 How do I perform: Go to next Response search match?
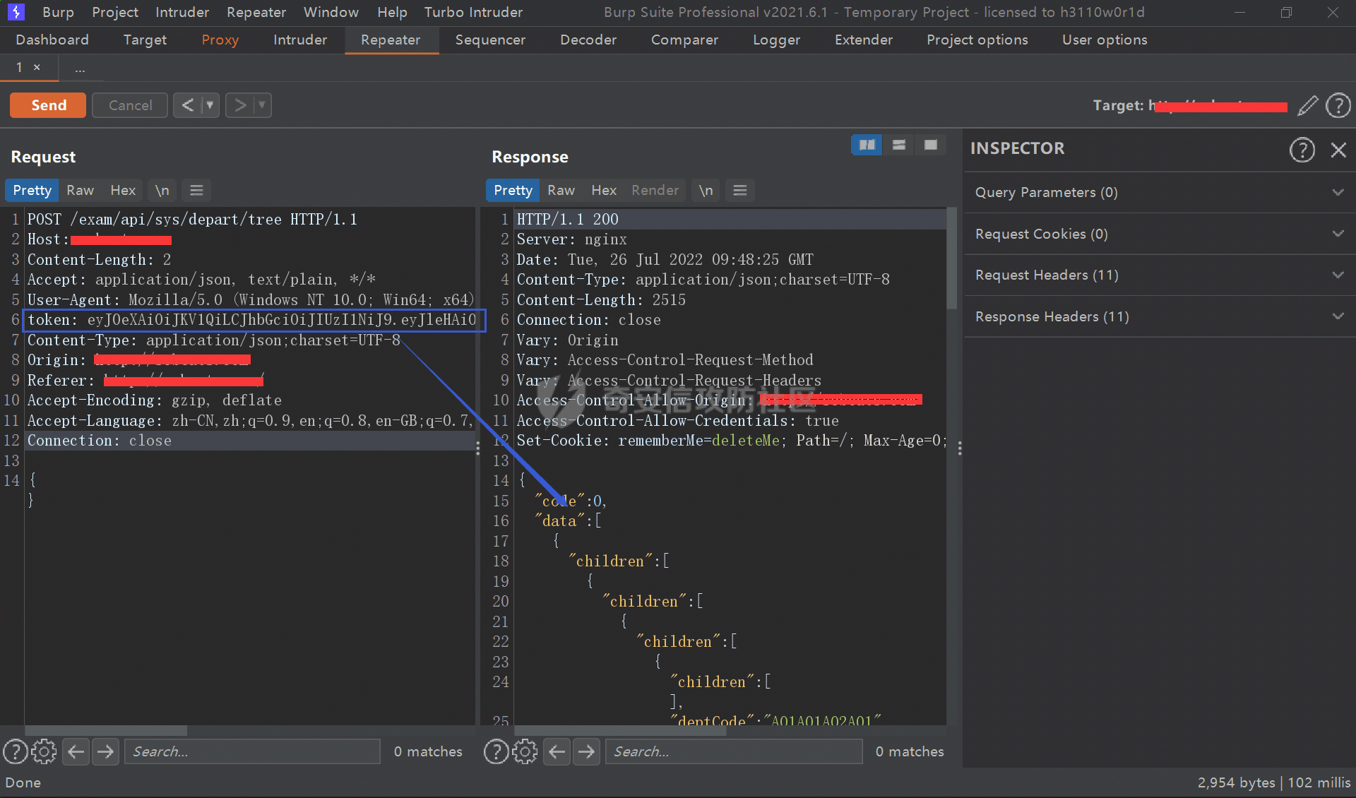click(x=586, y=751)
